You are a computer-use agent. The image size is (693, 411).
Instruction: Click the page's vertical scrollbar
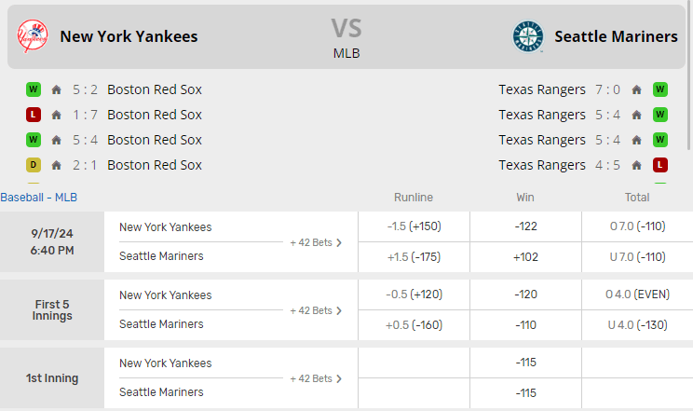click(x=689, y=75)
